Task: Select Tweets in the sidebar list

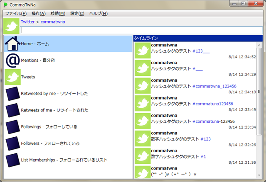Action: coord(68,77)
